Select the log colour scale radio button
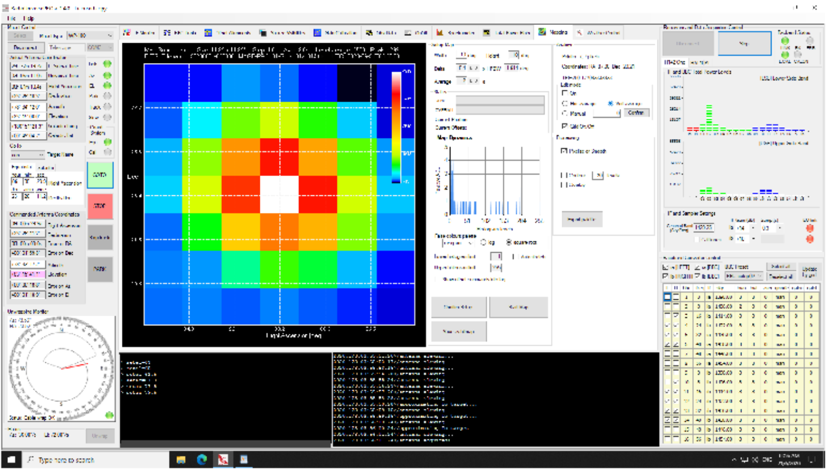Viewport: 826px width, 469px height. tap(484, 242)
